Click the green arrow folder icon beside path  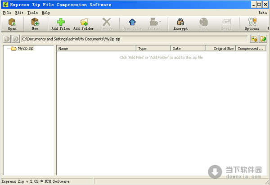[x=263, y=39]
